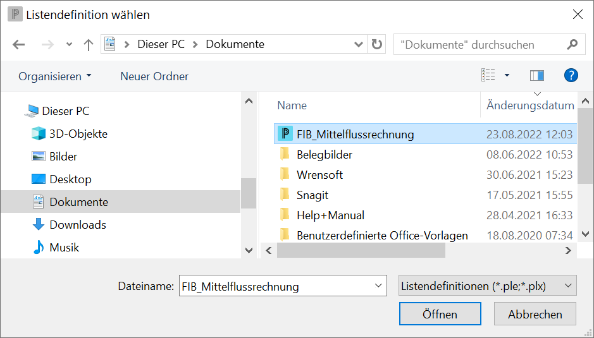Click the Abbrechen button
The height and width of the screenshot is (338, 594).
click(x=535, y=314)
